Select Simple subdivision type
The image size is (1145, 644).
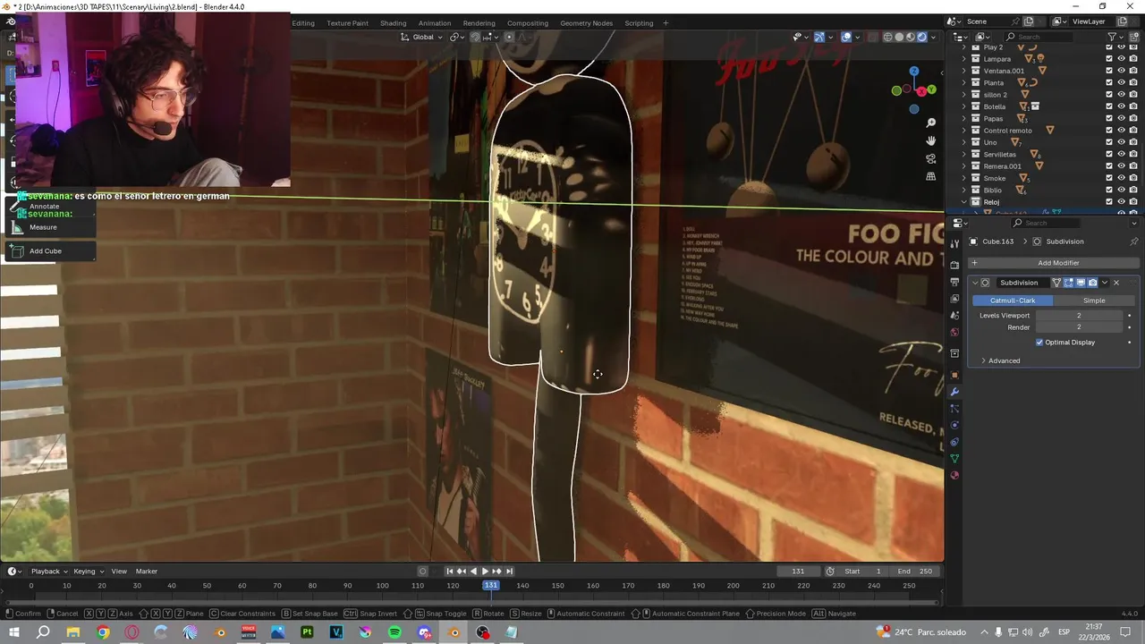(x=1094, y=301)
